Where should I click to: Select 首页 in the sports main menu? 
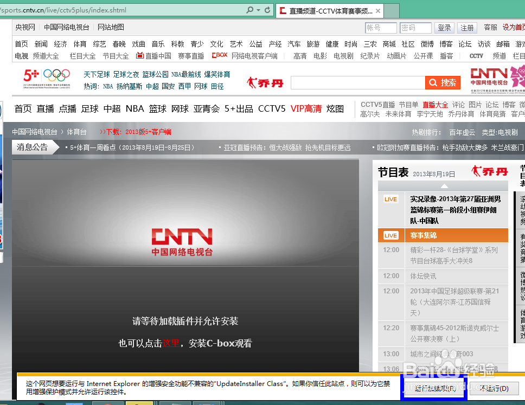pos(23,109)
